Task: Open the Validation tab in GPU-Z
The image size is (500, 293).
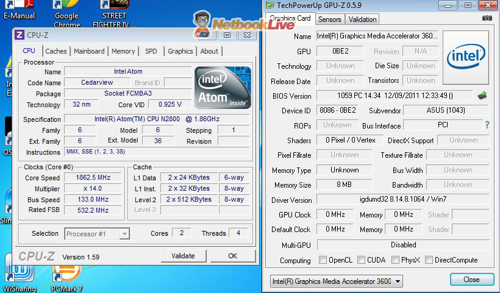Action: point(363,19)
